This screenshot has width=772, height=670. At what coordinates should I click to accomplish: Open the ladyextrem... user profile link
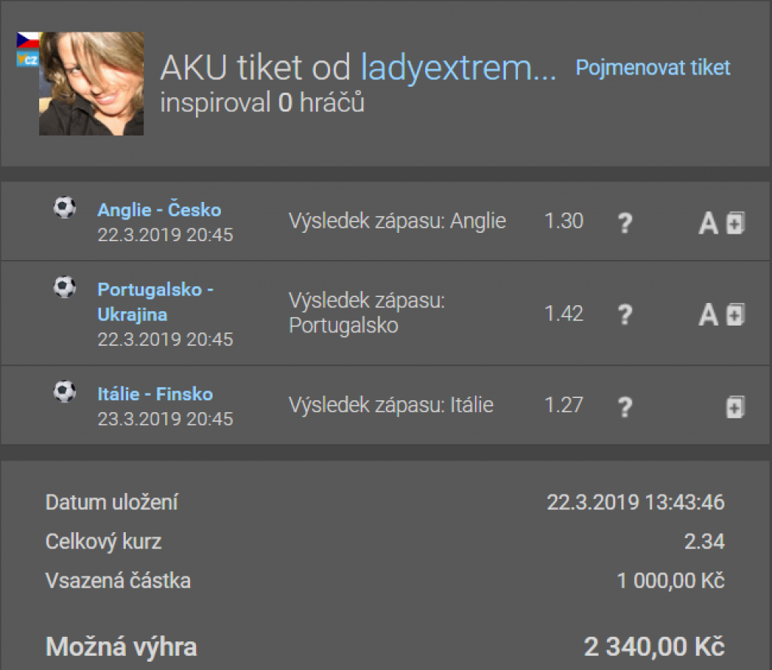pos(458,69)
